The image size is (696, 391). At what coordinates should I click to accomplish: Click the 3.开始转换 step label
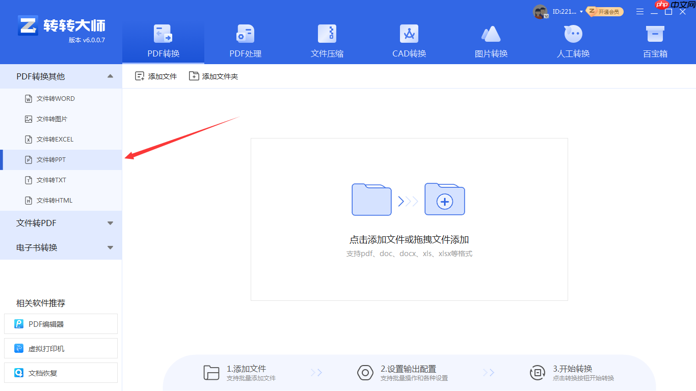click(x=573, y=369)
